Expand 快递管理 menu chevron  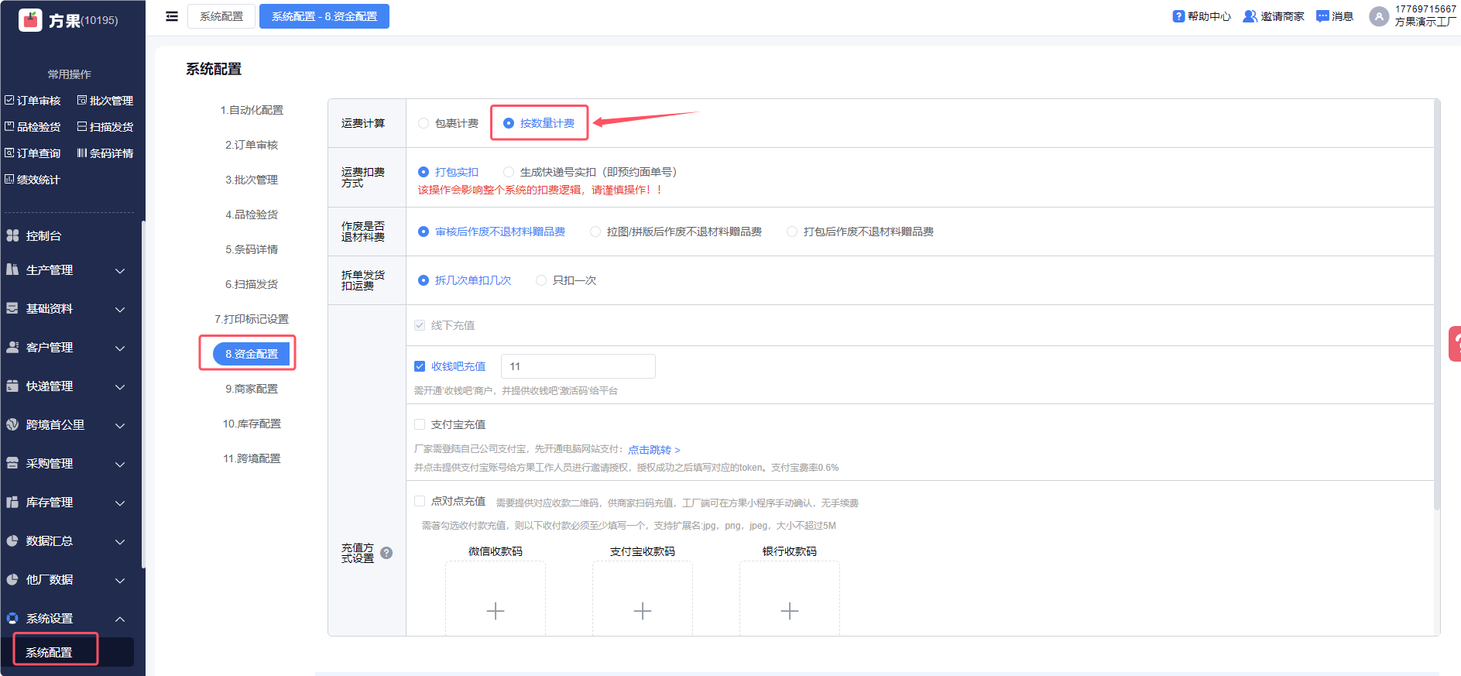[x=120, y=386]
